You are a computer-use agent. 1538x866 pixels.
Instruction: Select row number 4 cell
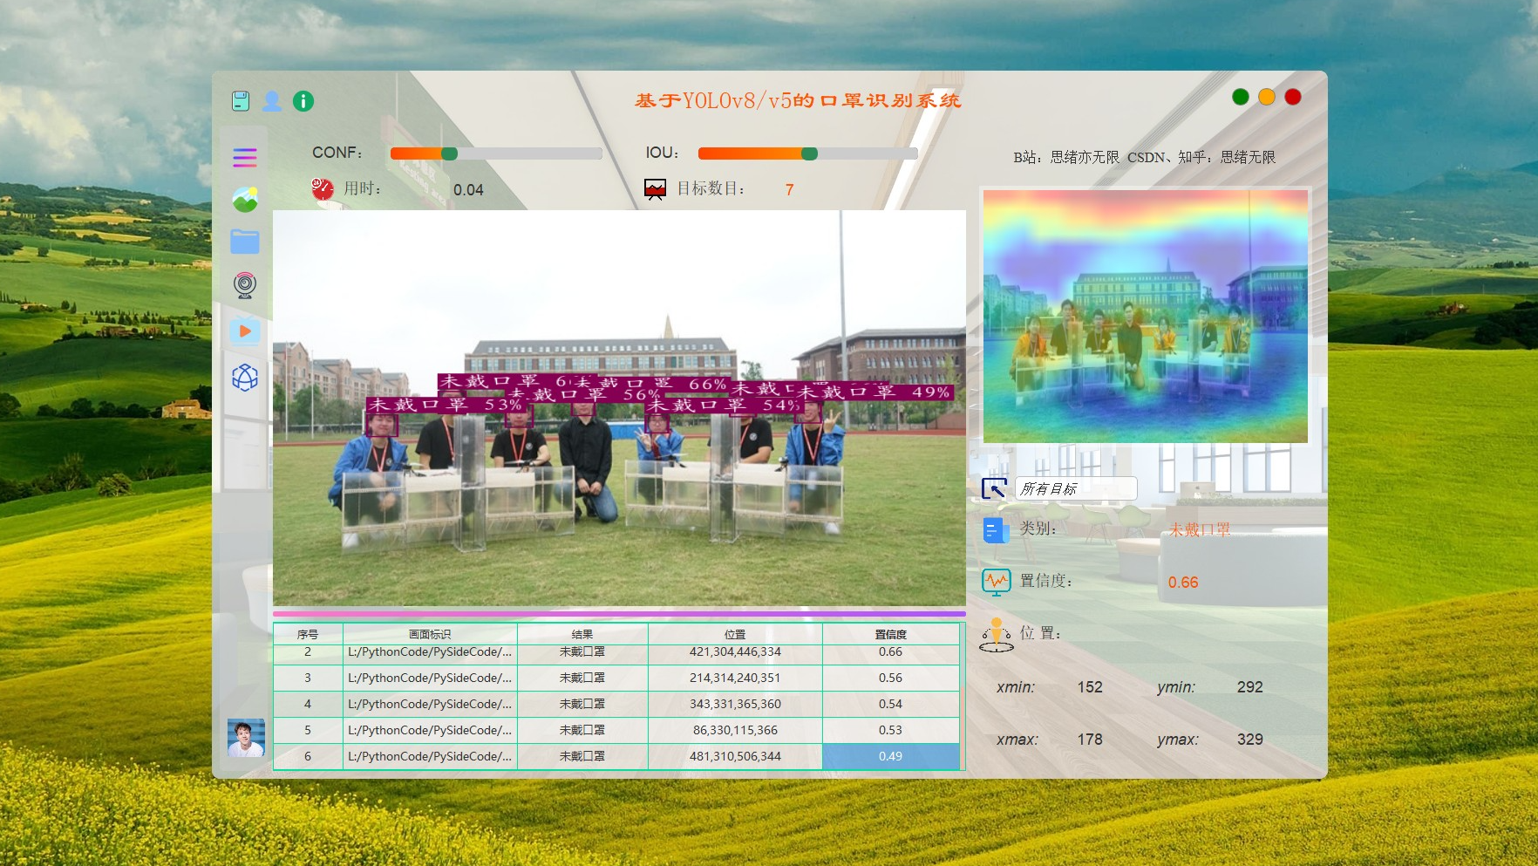coord(308,704)
